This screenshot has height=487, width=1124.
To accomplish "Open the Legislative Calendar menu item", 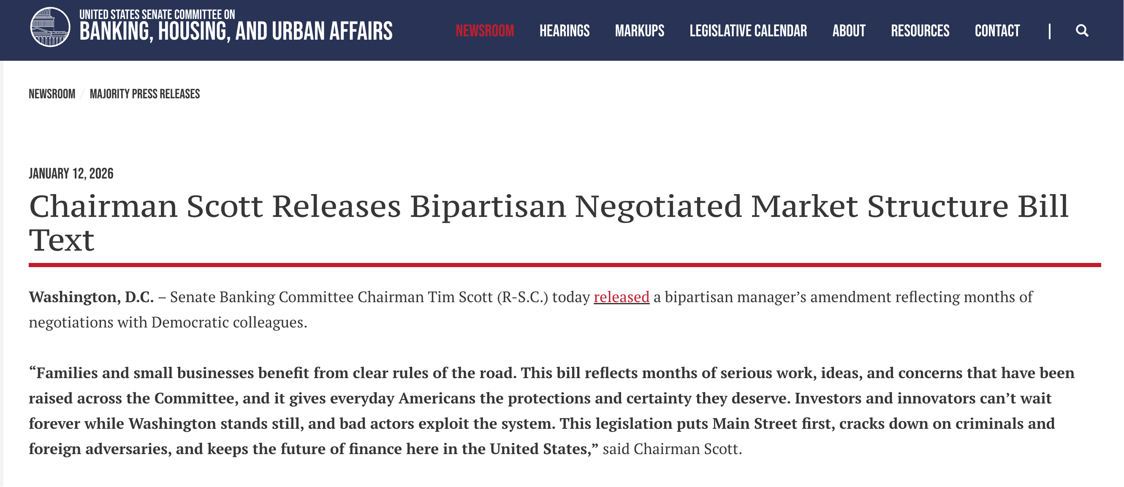I will click(x=748, y=31).
